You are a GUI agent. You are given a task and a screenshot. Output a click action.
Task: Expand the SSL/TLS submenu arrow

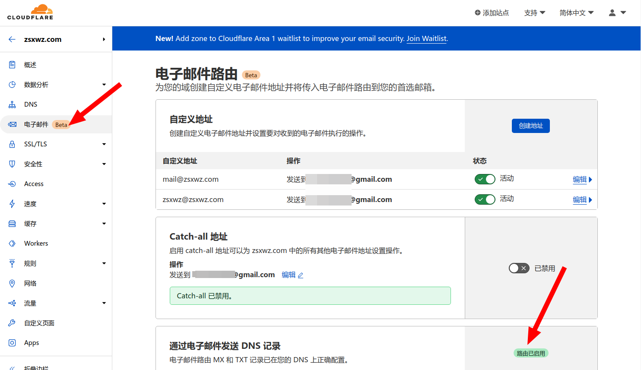tap(104, 144)
